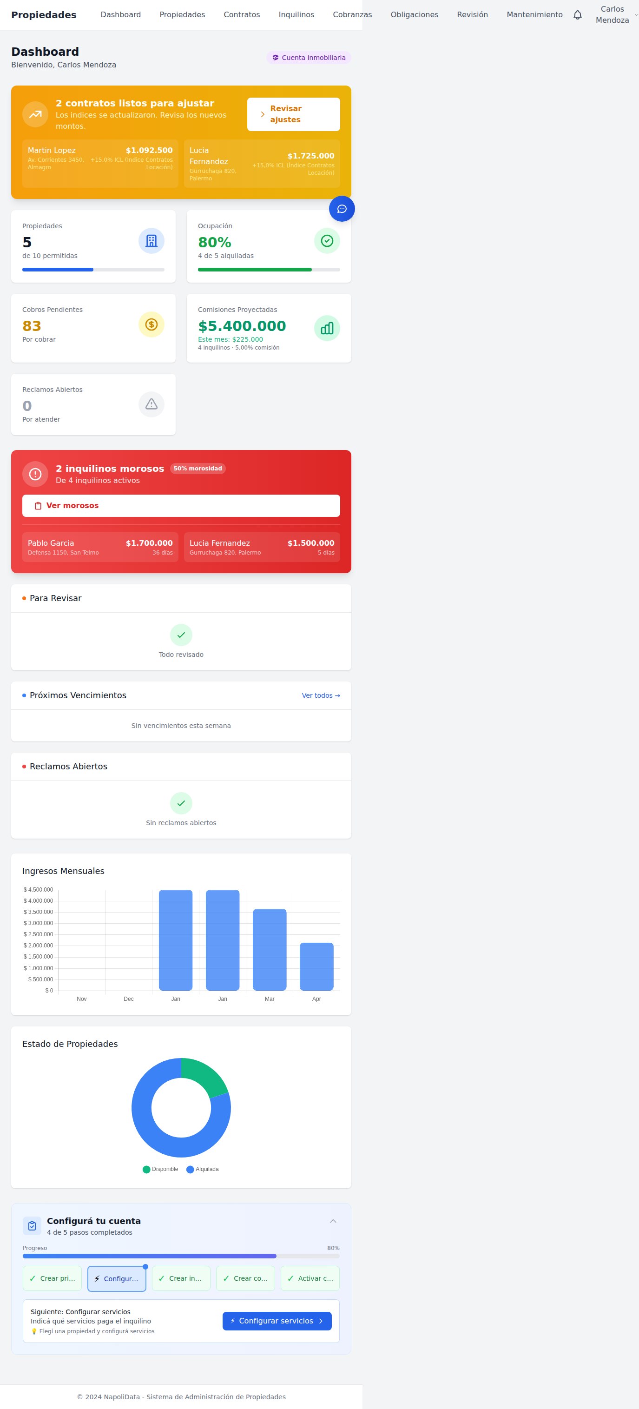Click the green checkmark above Sin reclamos abiertos
Viewport: 639px width, 1409px height.
click(x=181, y=803)
